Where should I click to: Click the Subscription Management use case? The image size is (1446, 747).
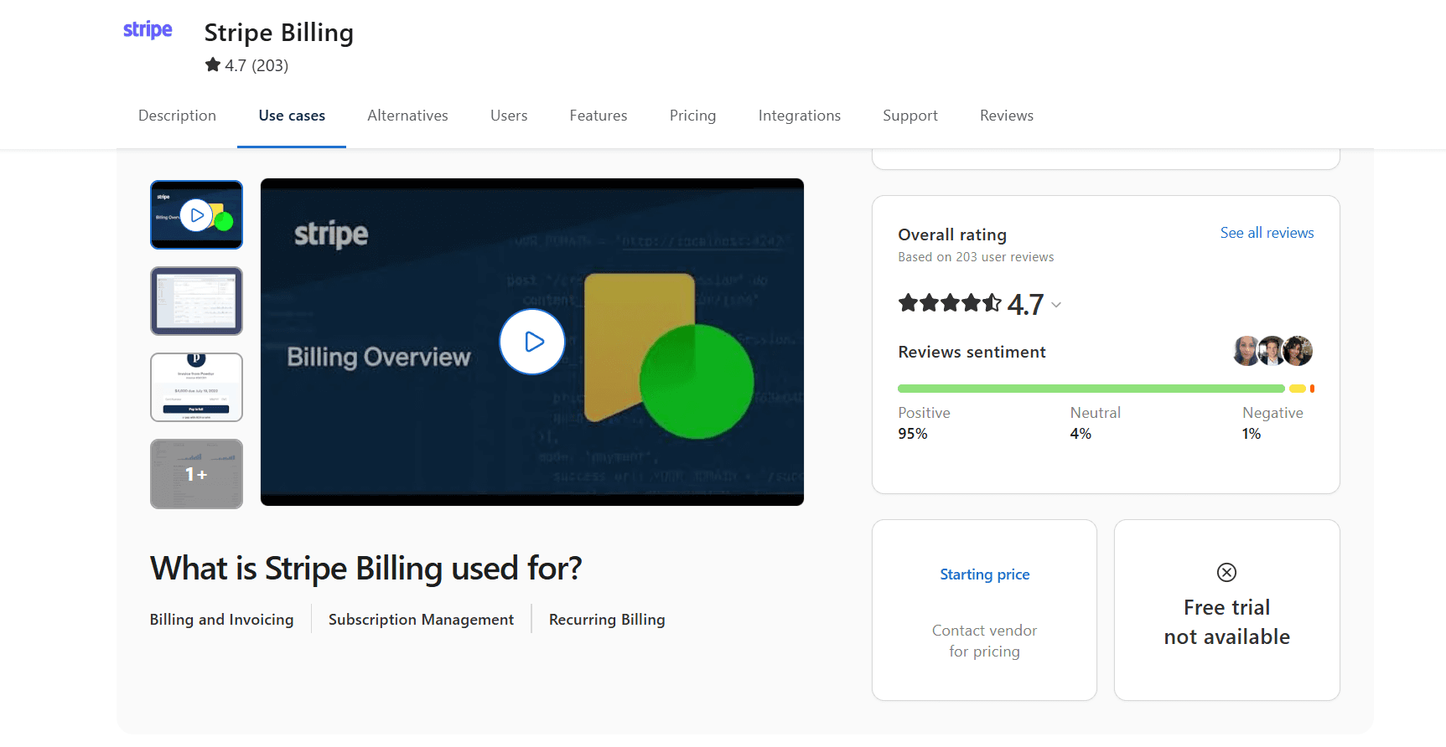pyautogui.click(x=421, y=620)
